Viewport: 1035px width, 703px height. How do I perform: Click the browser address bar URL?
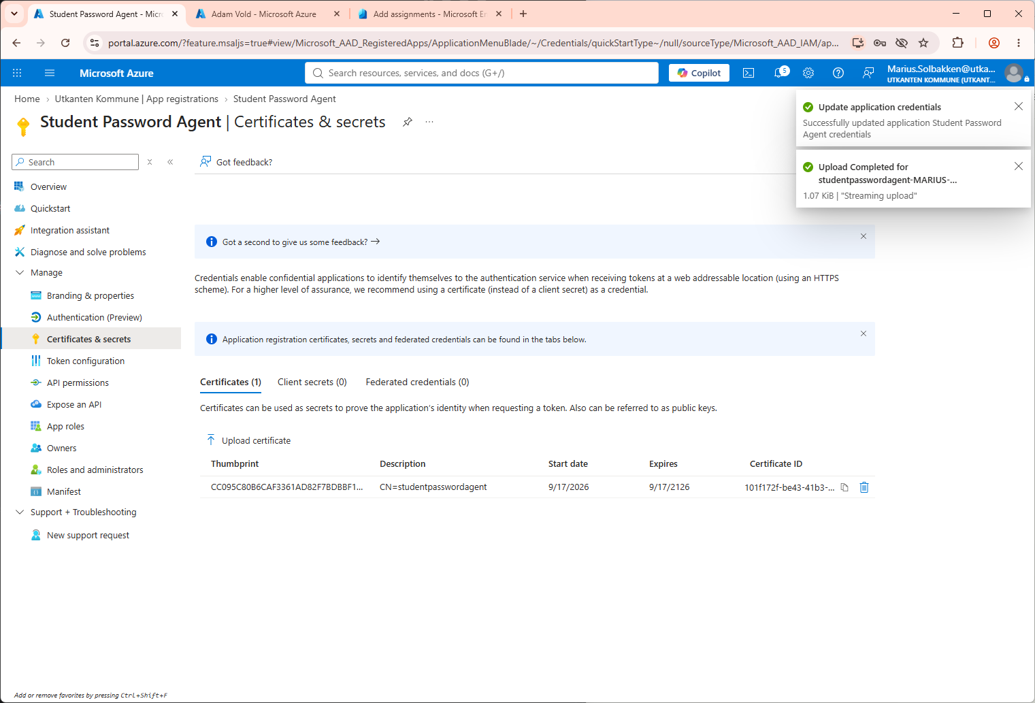click(473, 43)
